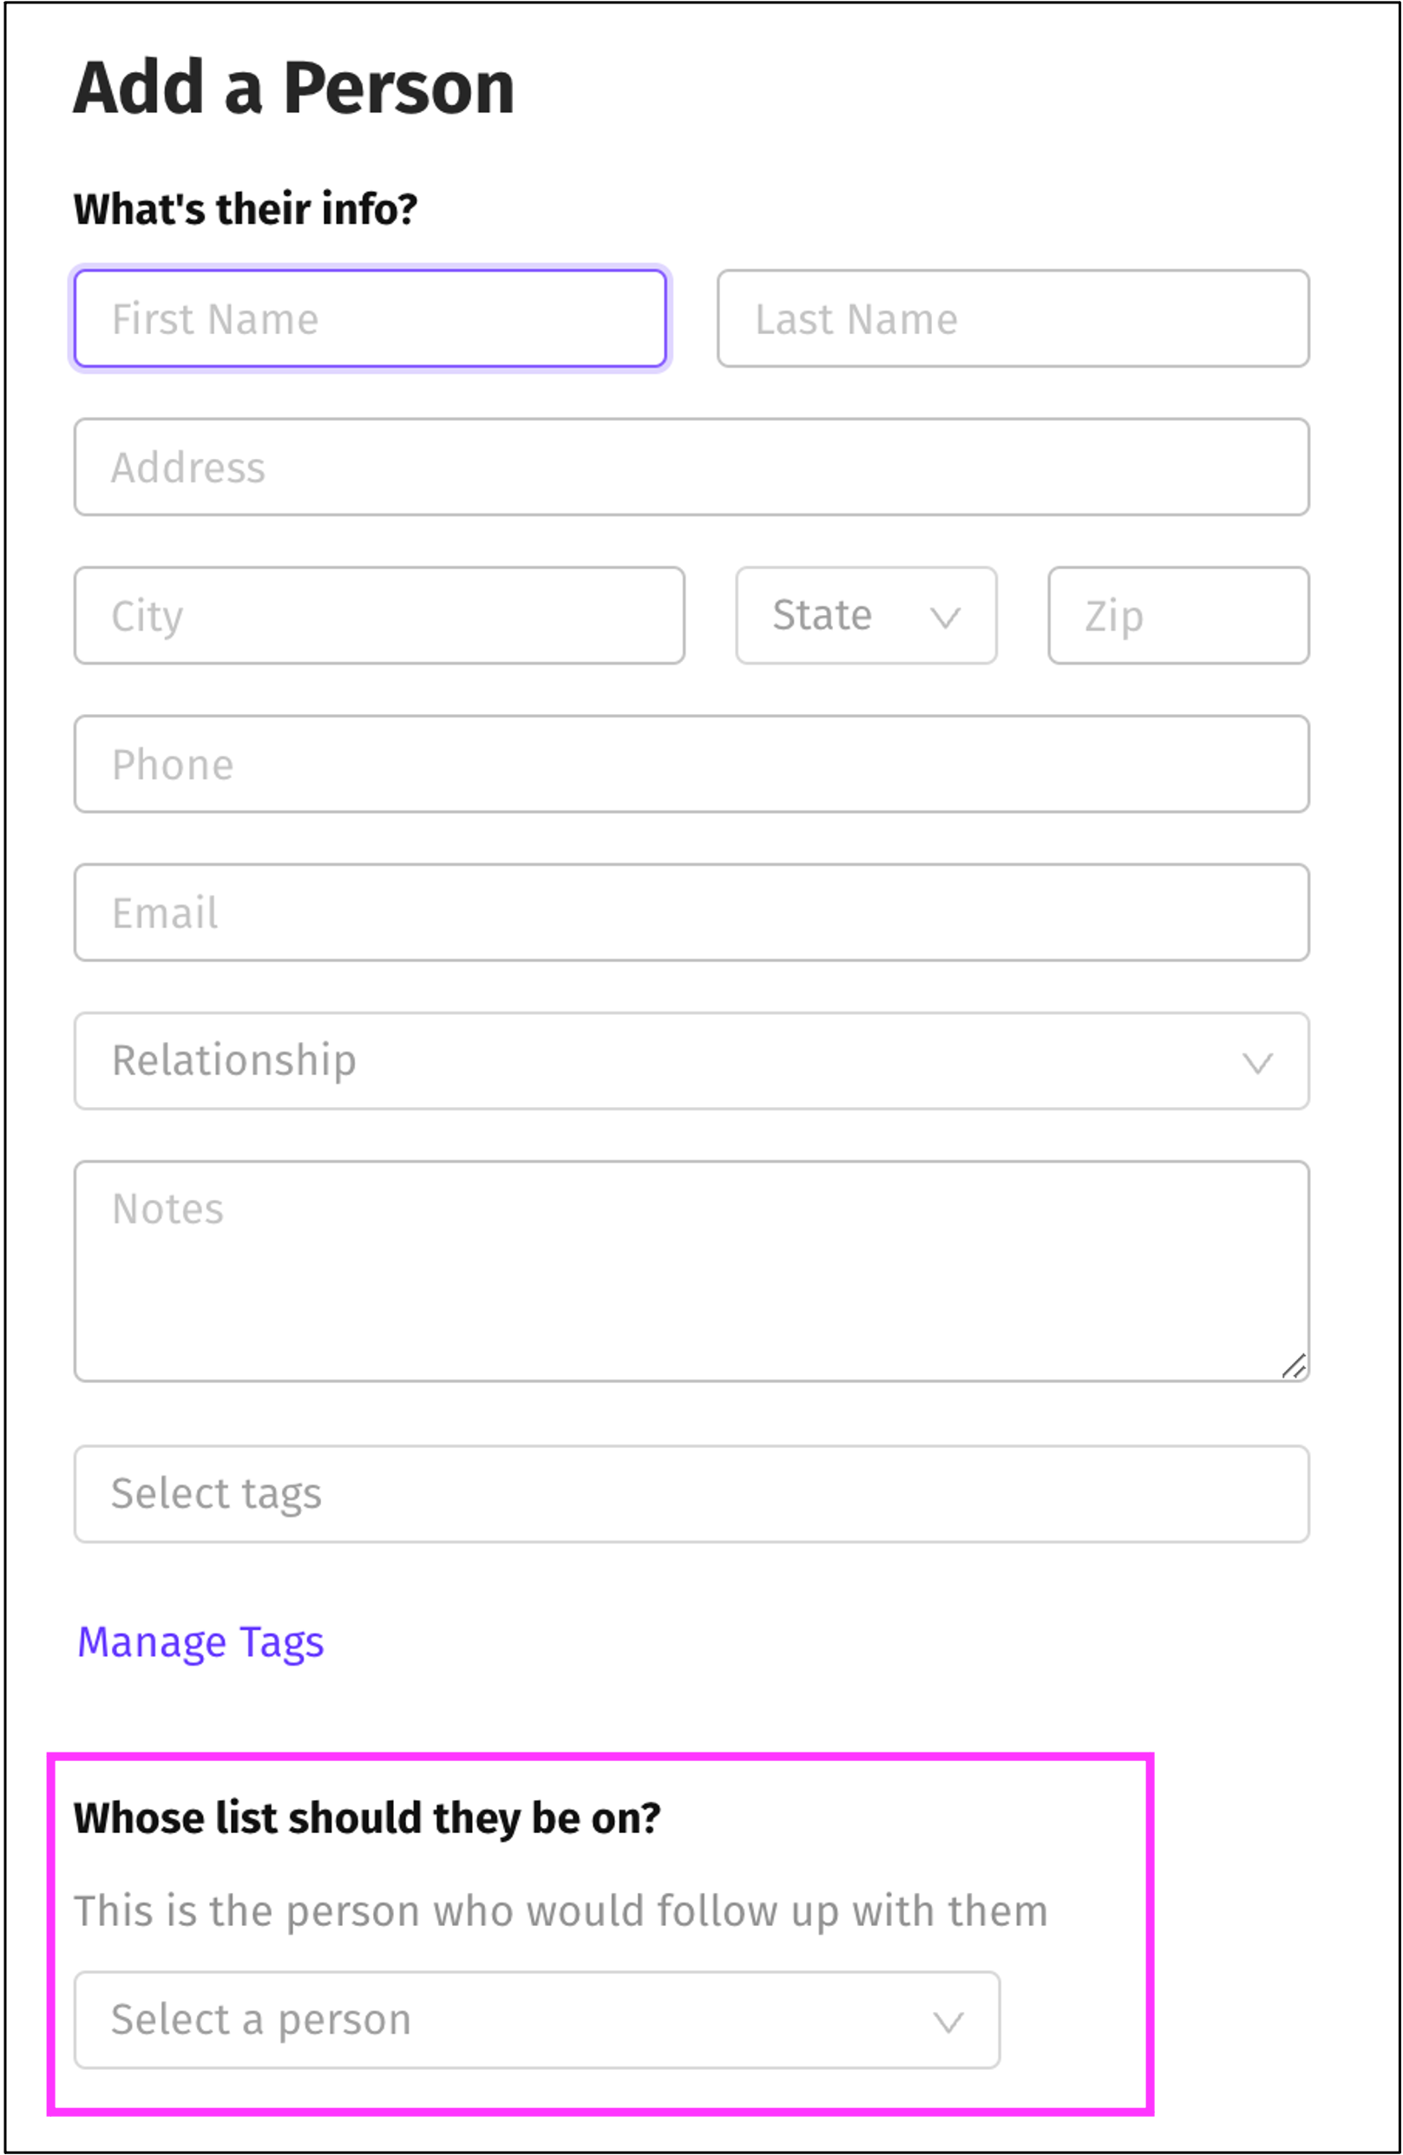The image size is (1403, 2155).
Task: Open the Select a person dropdown
Action: coord(536,2020)
